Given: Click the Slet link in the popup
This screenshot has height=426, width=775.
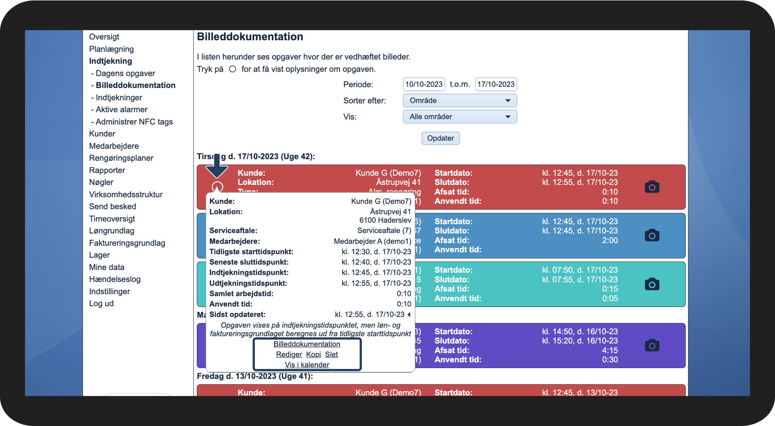Looking at the screenshot, I should click(332, 354).
